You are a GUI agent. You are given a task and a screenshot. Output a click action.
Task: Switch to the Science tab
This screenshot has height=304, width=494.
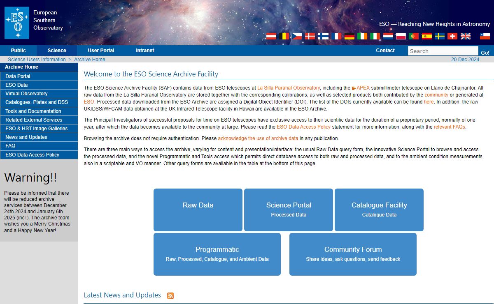point(57,51)
